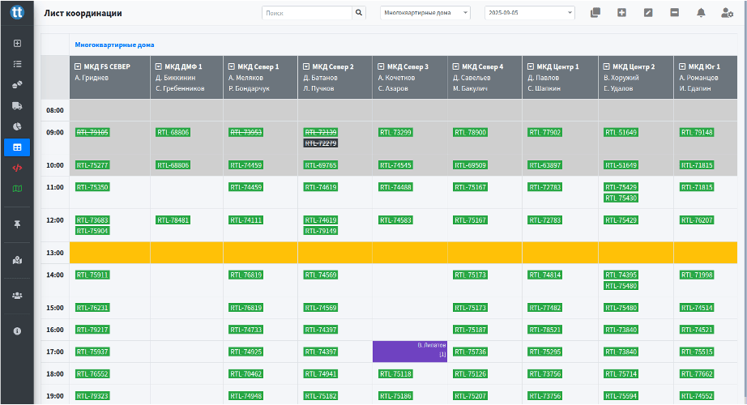This screenshot has width=747, height=405.
Task: Open notifications bell
Action: [x=701, y=13]
